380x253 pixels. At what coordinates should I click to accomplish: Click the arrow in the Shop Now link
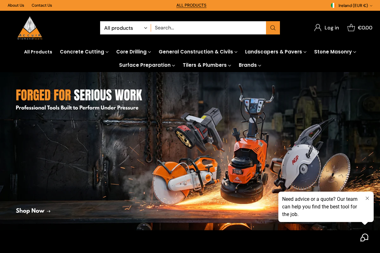pyautogui.click(x=48, y=211)
